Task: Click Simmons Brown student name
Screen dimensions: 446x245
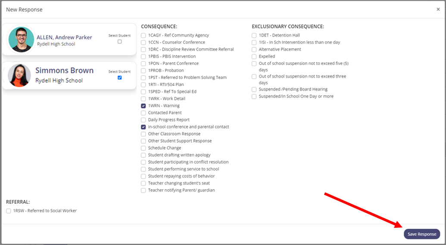Action: click(x=64, y=70)
